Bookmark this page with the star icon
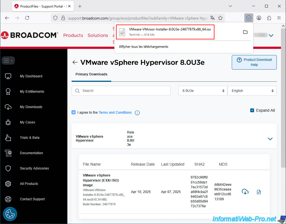 click(x=220, y=18)
